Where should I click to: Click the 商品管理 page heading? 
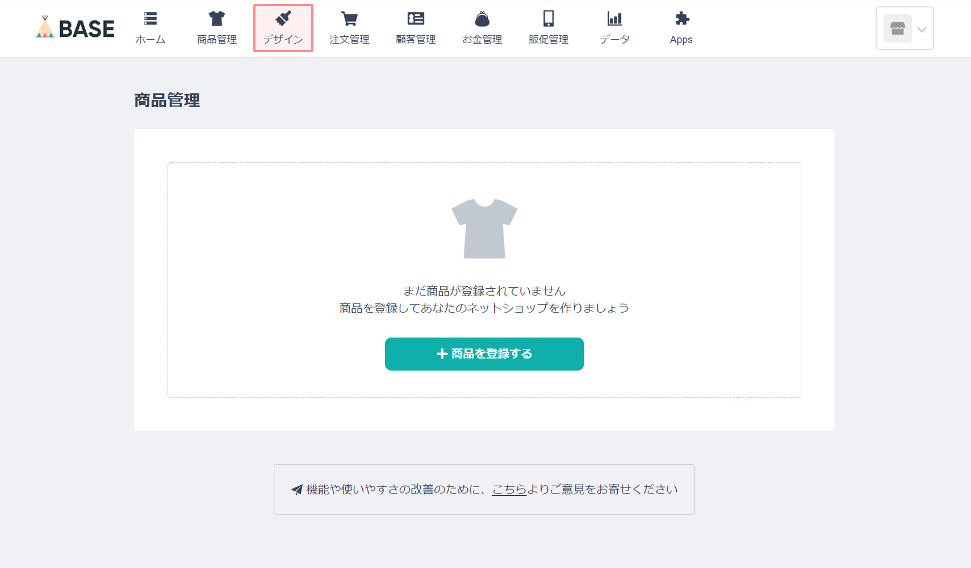[x=167, y=100]
